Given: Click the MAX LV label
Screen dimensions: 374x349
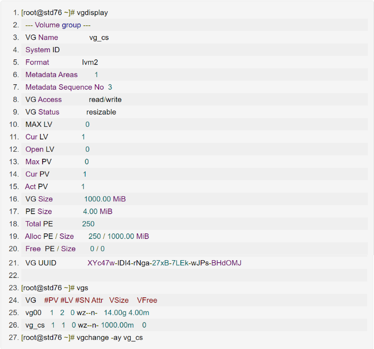Looking at the screenshot, I should click(39, 124).
